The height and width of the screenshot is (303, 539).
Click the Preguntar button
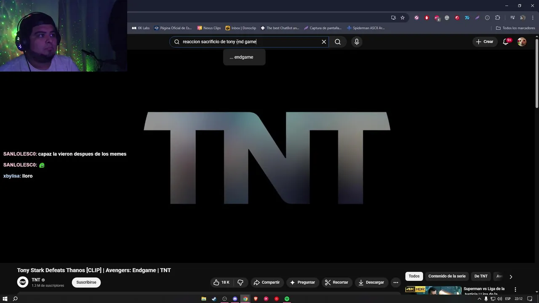(x=303, y=282)
